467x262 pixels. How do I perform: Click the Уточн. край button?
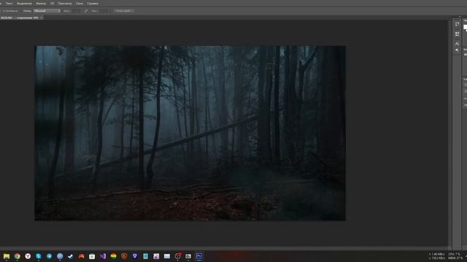[x=123, y=11]
